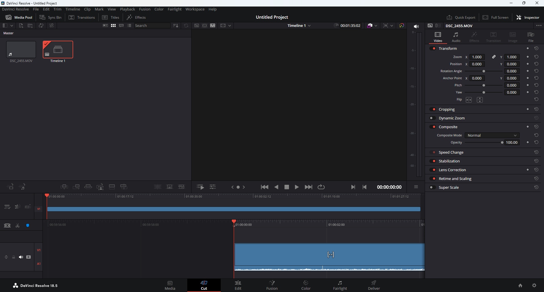
Task: Open the Trim menu
Action: click(58, 9)
